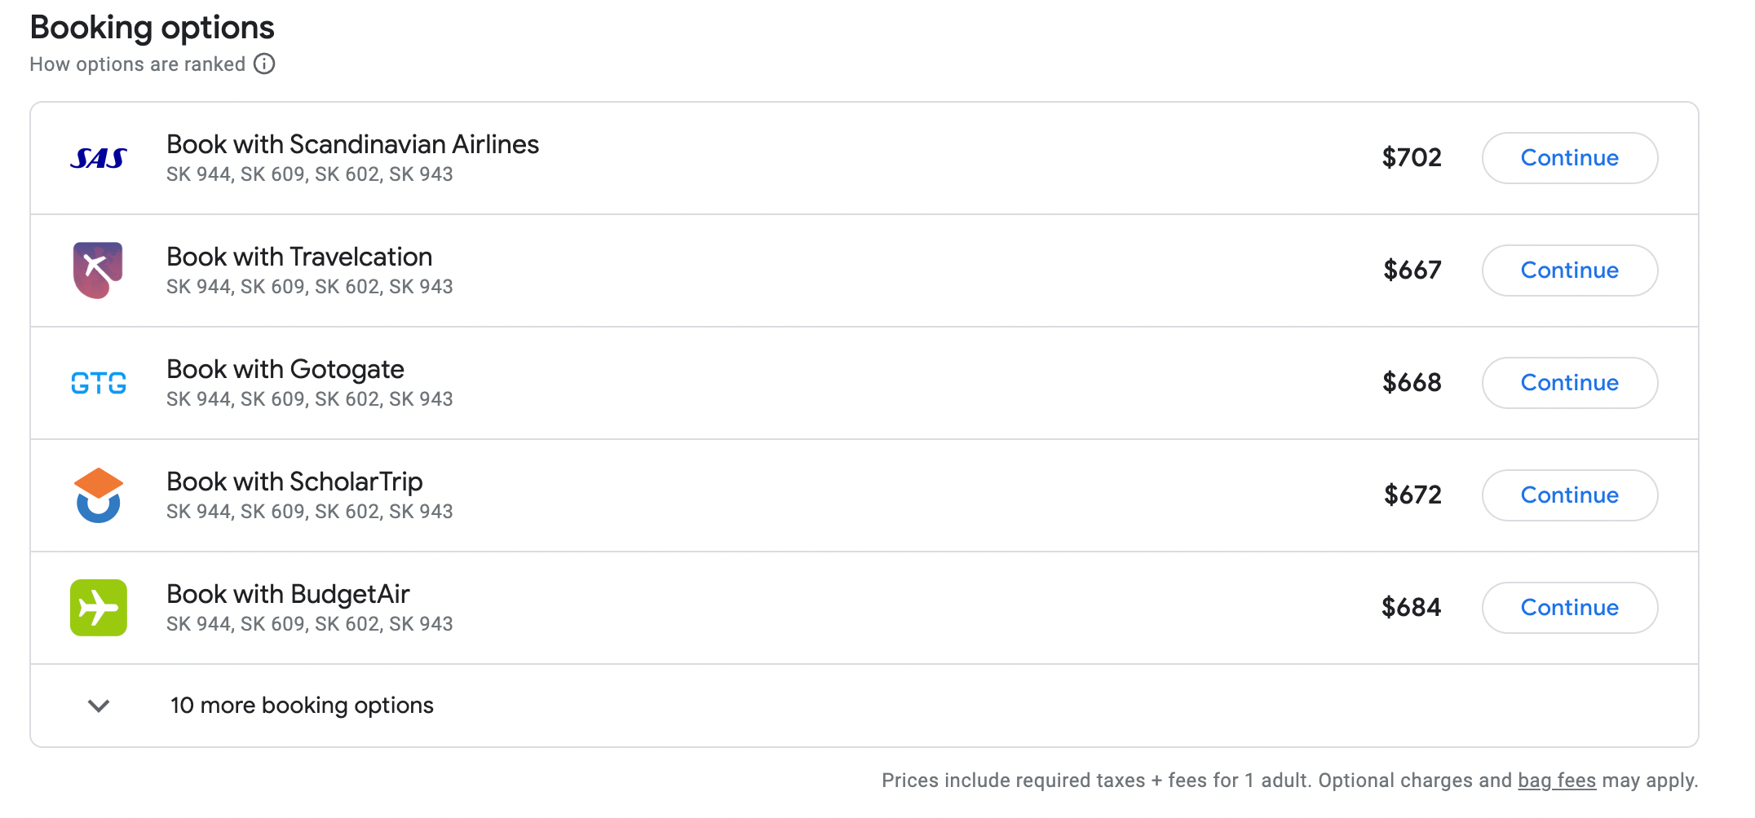Click the SAS airline logo
1755x818 pixels.
(x=98, y=158)
